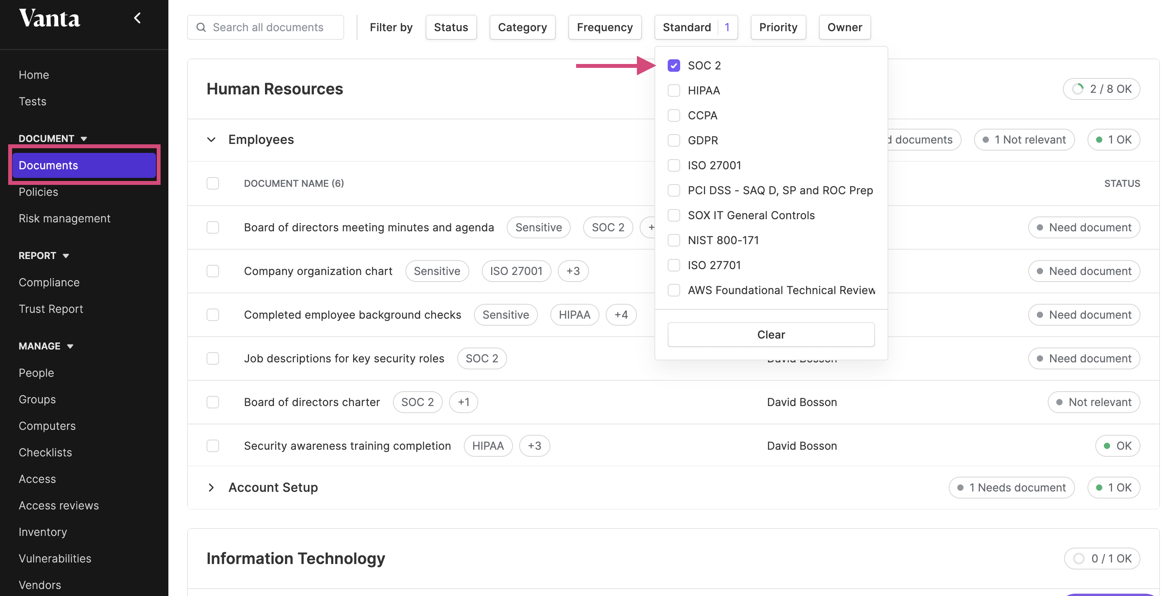Select Job descriptions for key security roles checkbox

point(212,358)
